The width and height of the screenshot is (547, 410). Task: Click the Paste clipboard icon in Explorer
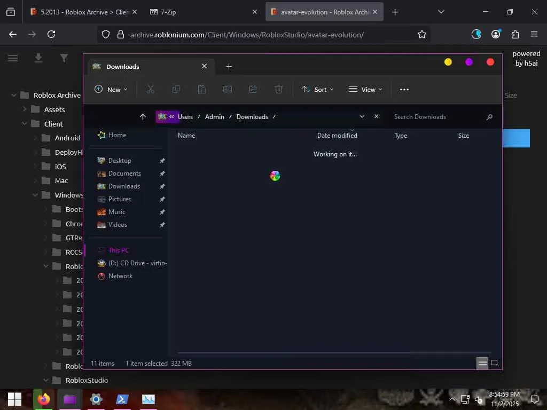[201, 90]
